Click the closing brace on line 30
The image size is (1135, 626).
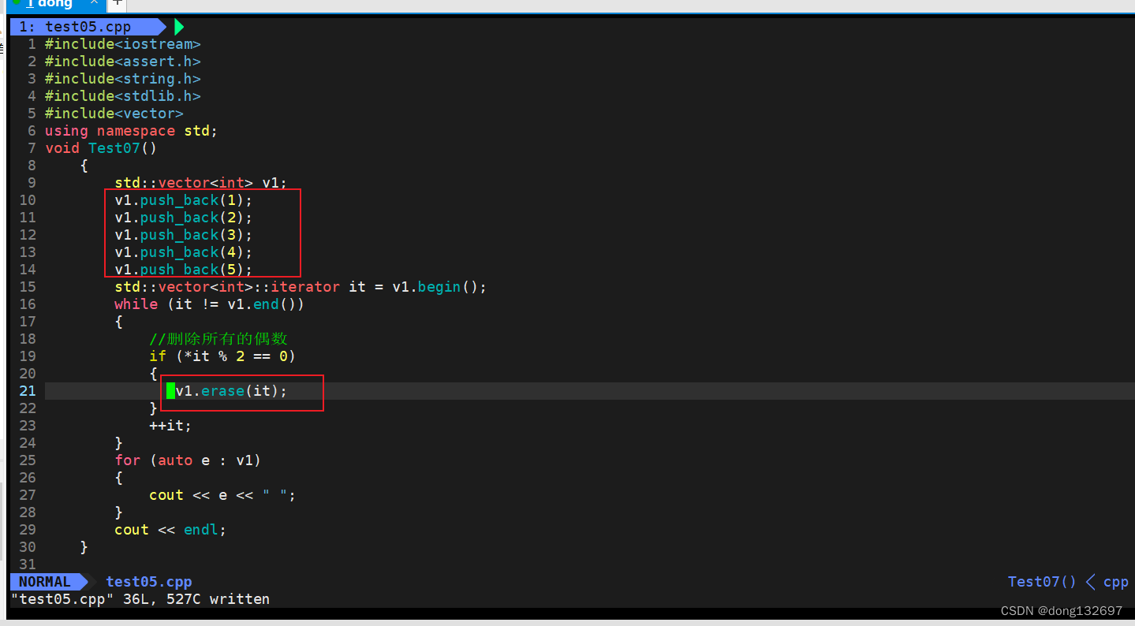click(x=84, y=547)
